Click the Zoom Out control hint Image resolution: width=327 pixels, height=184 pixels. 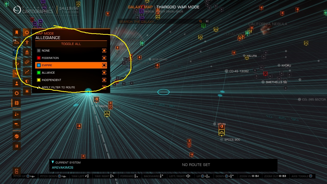[275, 176]
